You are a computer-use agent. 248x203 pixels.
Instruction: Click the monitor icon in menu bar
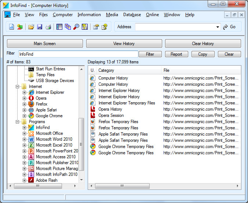point(7,15)
